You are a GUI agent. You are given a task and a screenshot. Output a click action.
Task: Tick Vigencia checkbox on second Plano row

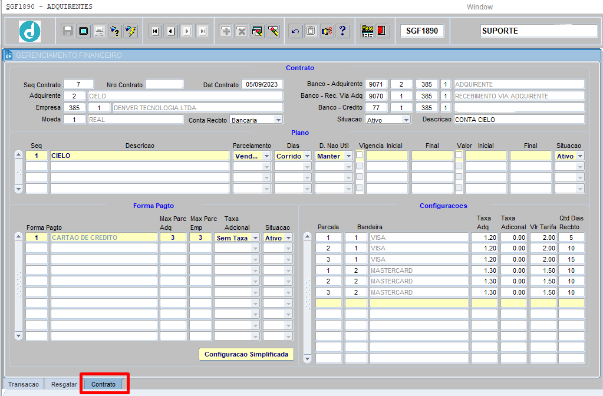[x=359, y=166]
